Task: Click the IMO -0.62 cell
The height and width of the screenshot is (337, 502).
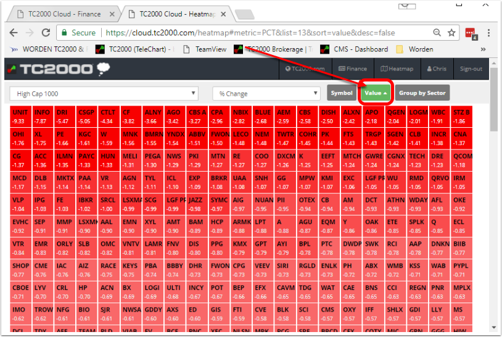Action: click(x=21, y=314)
